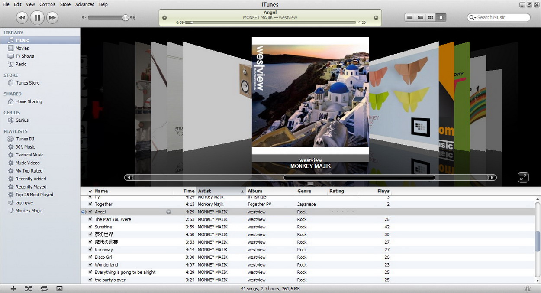Sort songs by Name column
The image size is (541, 293).
click(x=133, y=191)
